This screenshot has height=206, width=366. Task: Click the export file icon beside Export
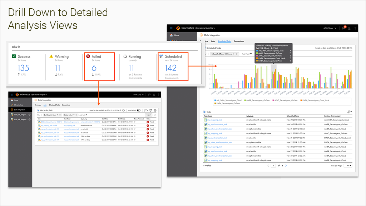pyautogui.click(x=155, y=115)
